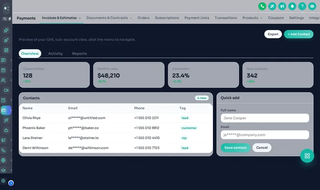Click the Export button
The image size is (320, 190).
[x=273, y=34]
